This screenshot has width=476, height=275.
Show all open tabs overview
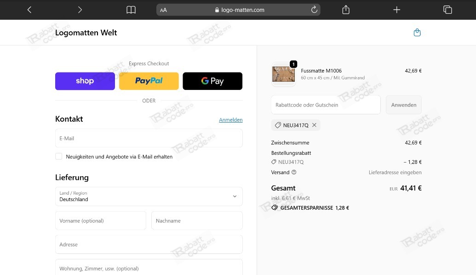(447, 10)
